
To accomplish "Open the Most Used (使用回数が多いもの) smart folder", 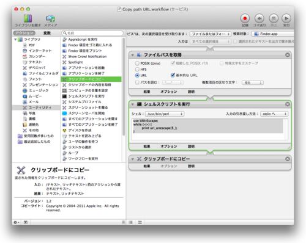I will point(35,136).
